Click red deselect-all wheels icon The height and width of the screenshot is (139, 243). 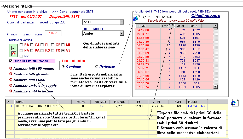14,54
